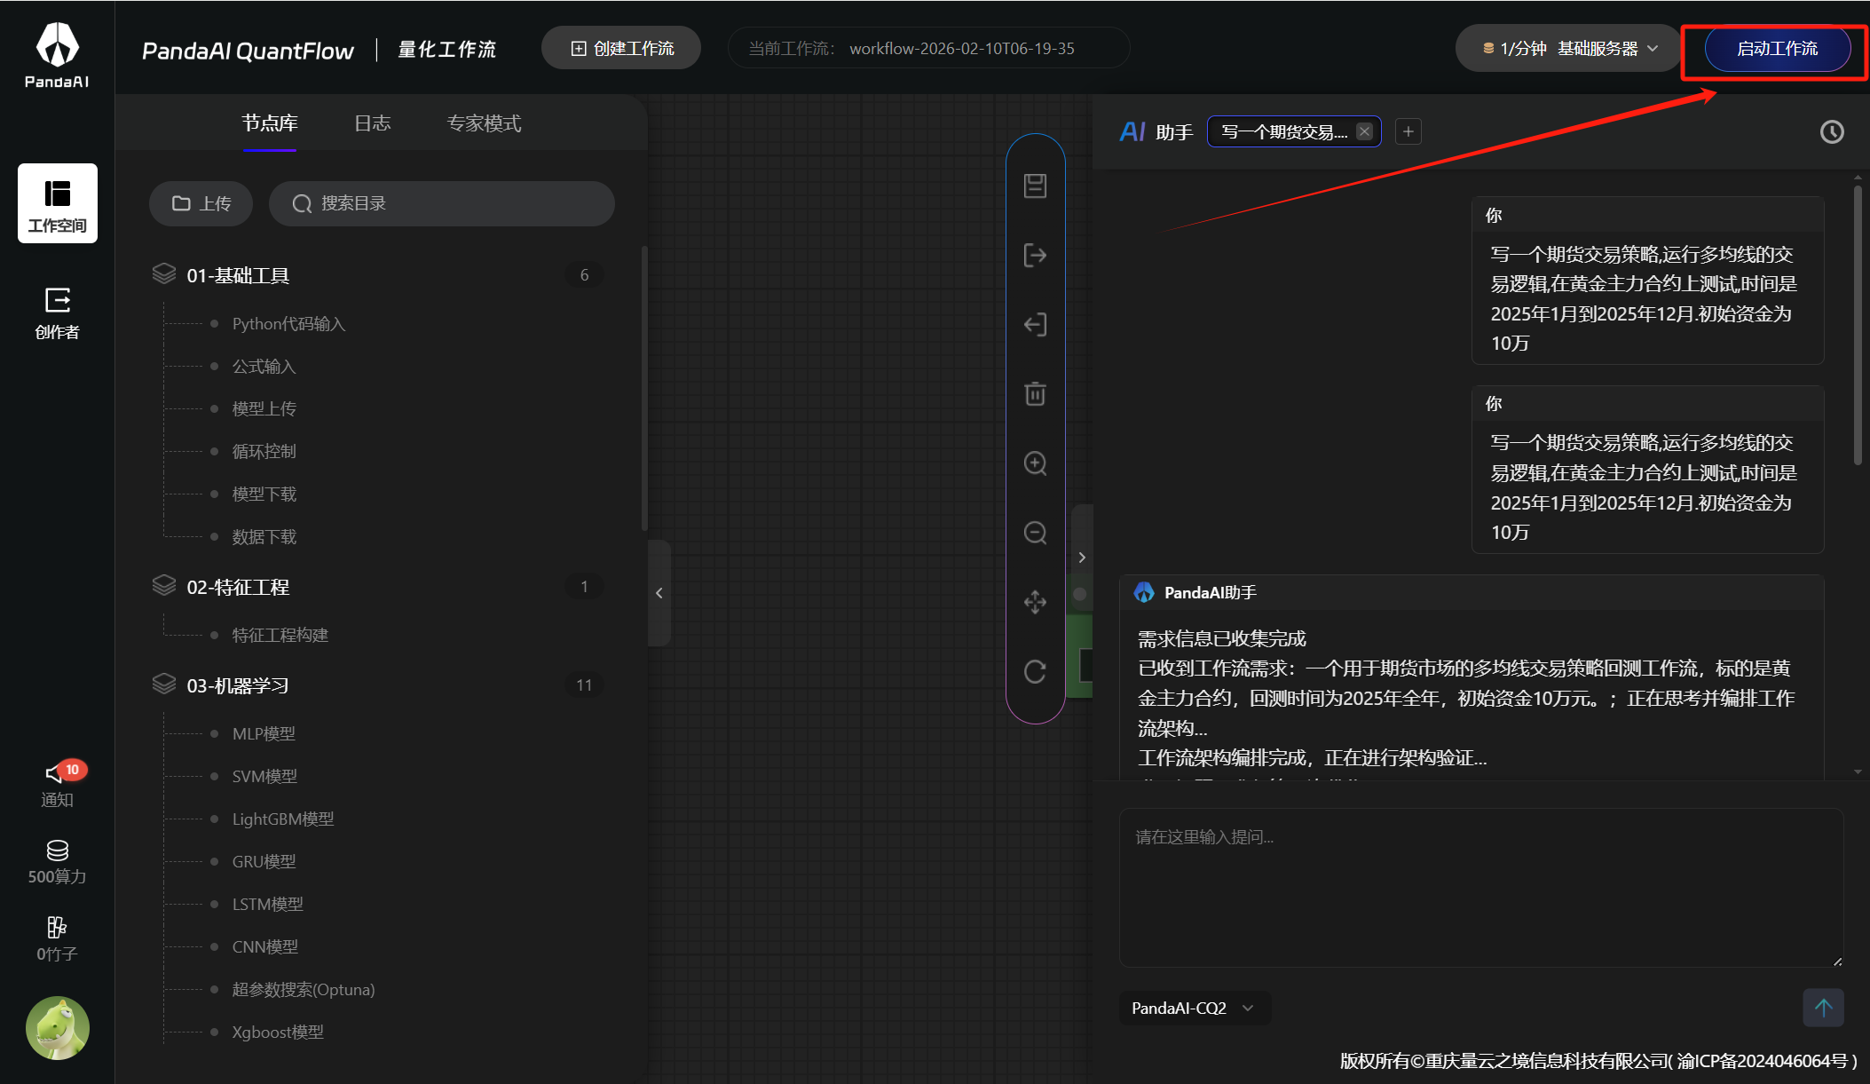
Task: Select the LSTM模型 node
Action: tap(267, 904)
